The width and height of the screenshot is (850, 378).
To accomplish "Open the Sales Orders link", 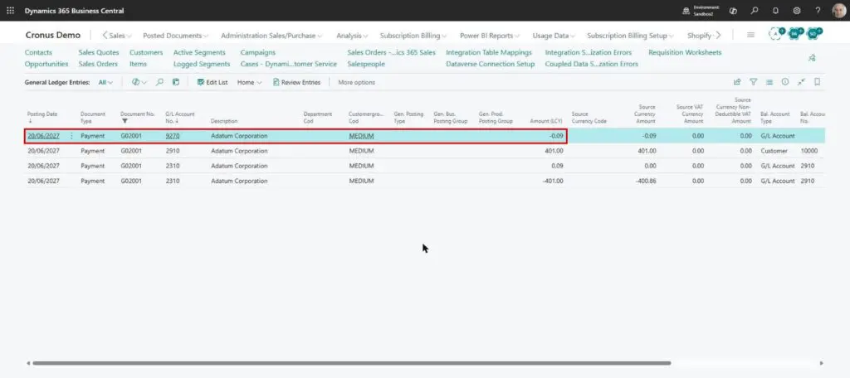I will tap(98, 64).
